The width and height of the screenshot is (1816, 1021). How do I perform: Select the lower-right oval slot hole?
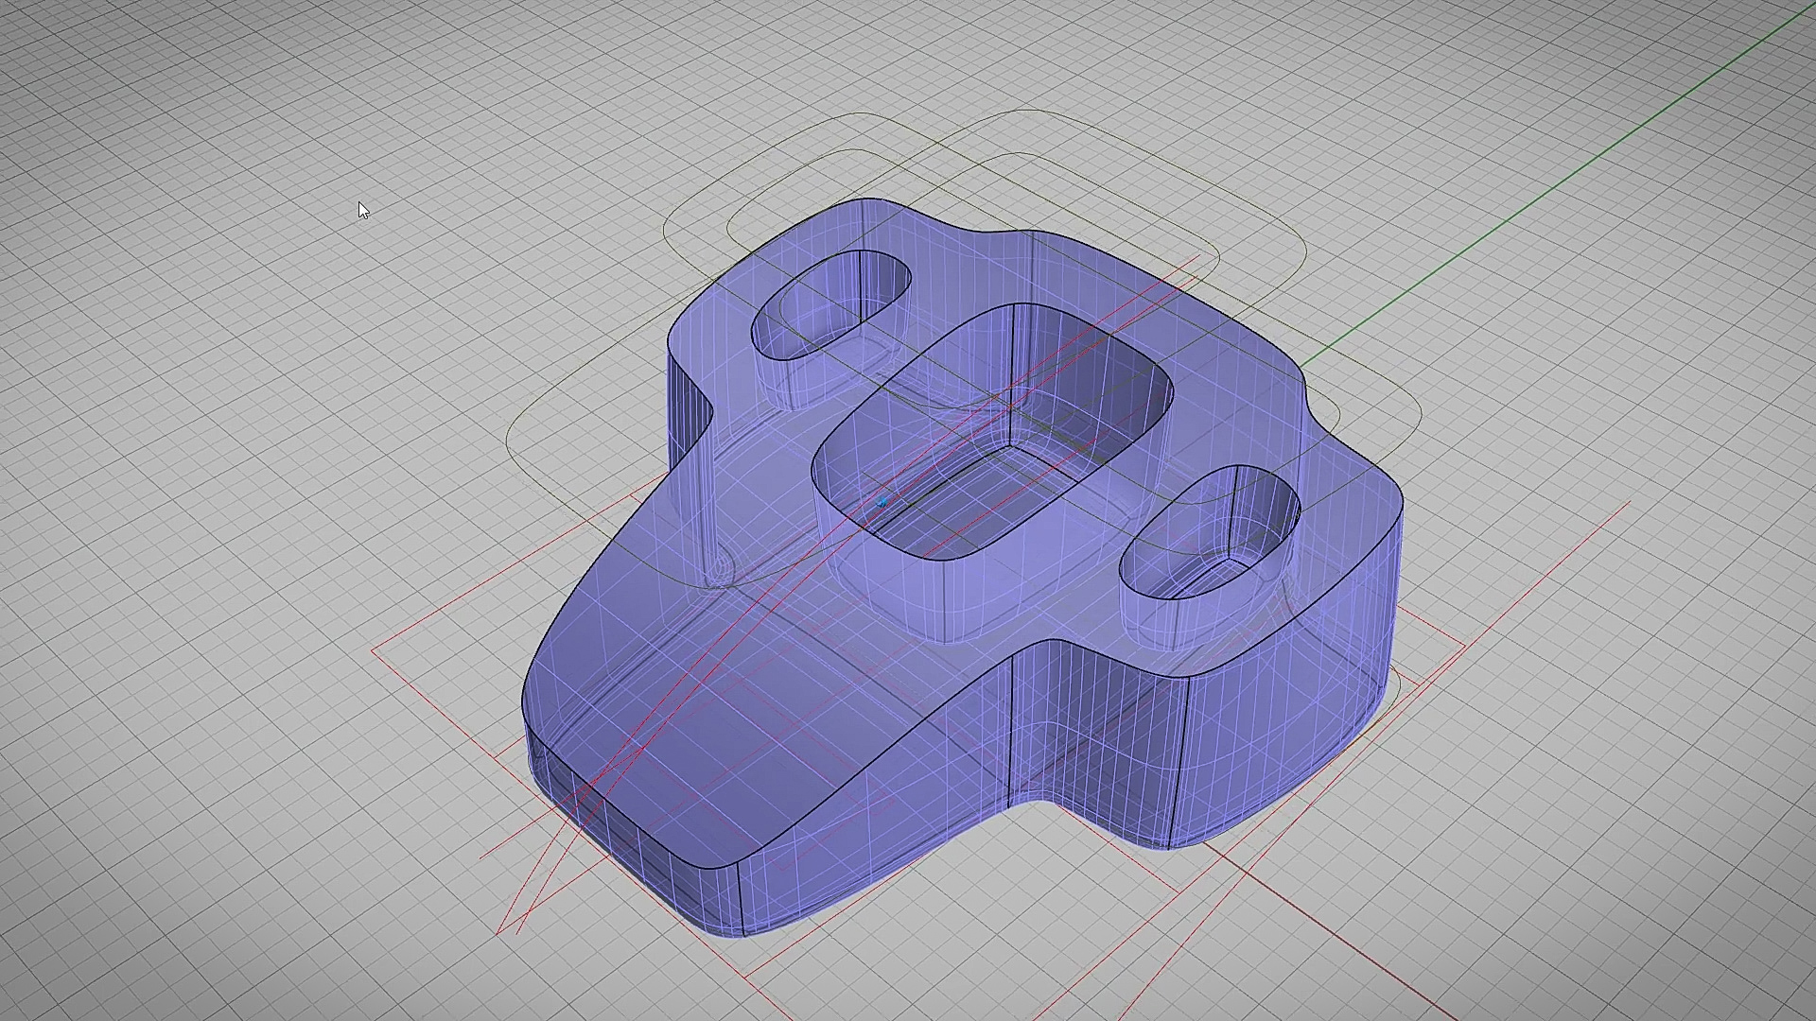pyautogui.click(x=1211, y=534)
